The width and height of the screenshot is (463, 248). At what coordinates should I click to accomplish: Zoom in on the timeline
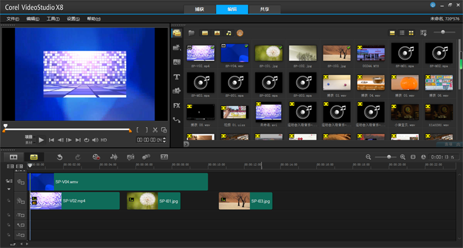click(x=403, y=157)
